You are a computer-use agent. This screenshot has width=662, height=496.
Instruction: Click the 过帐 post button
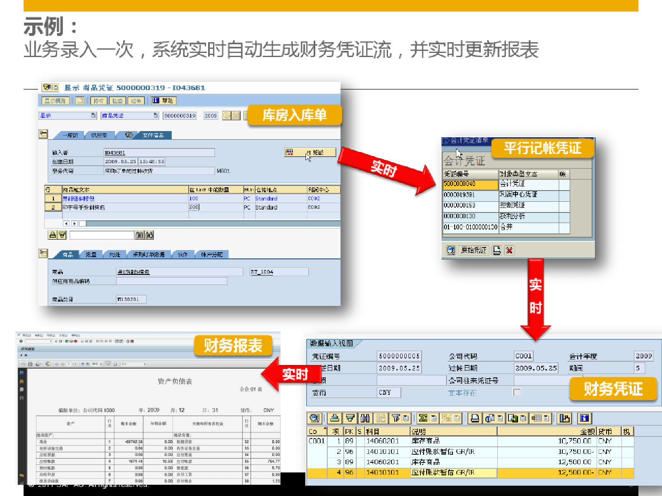[136, 100]
